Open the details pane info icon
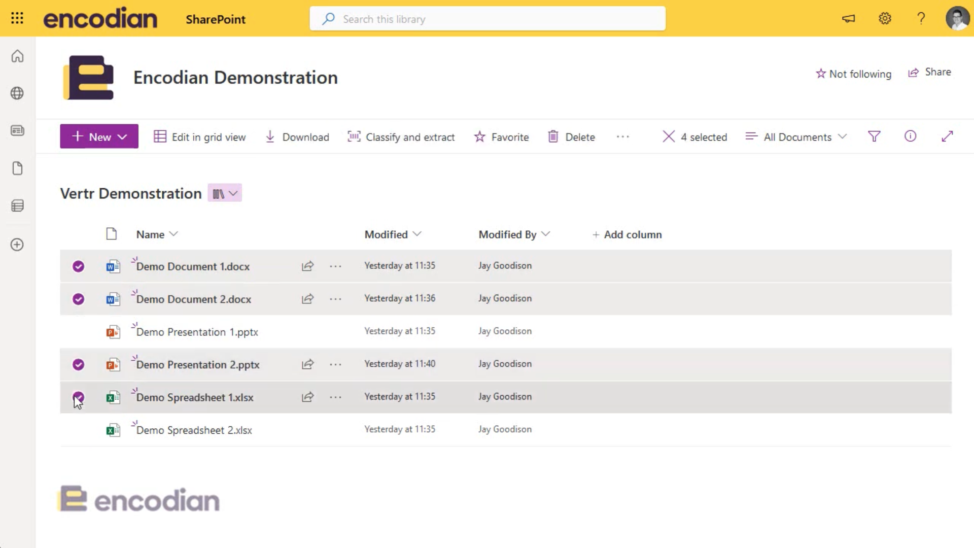 pyautogui.click(x=911, y=136)
